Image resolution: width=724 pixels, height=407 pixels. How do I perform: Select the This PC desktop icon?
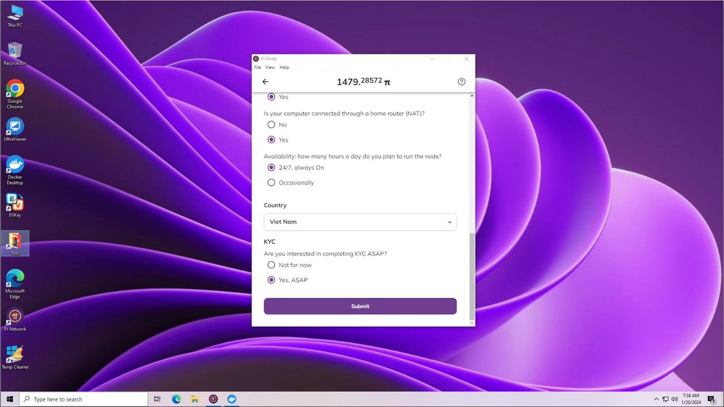15,16
